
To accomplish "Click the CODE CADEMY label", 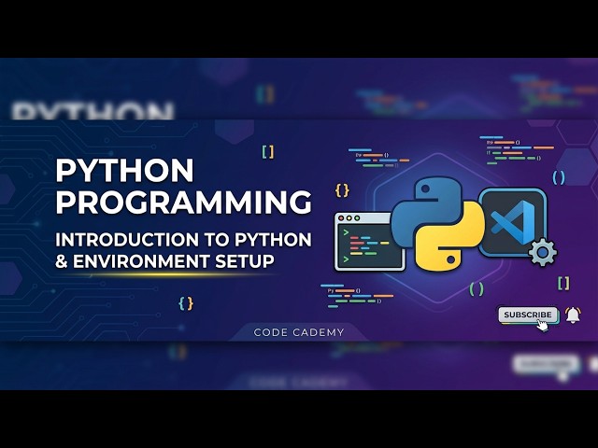I will [299, 332].
